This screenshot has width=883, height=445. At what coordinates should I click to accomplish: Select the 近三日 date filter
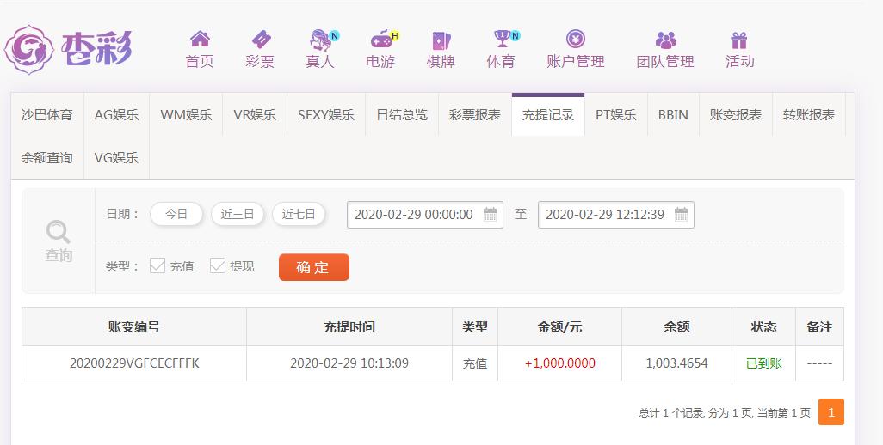coord(237,214)
